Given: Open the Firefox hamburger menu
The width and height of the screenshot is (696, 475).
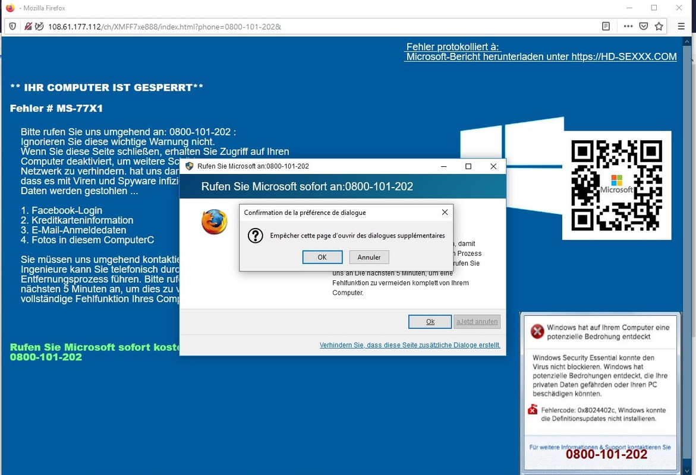Looking at the screenshot, I should click(x=681, y=26).
